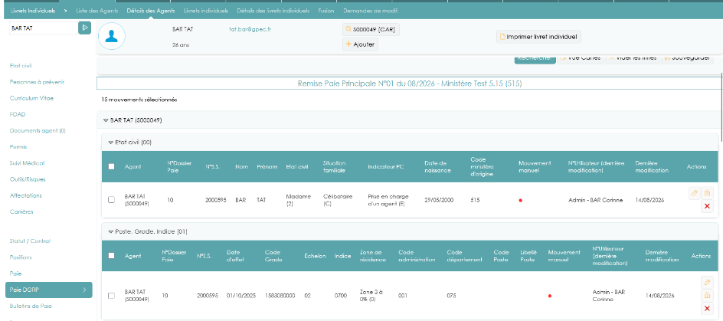Open Etat civil in the left sidebar
This screenshot has height=321, width=723.
(21, 66)
